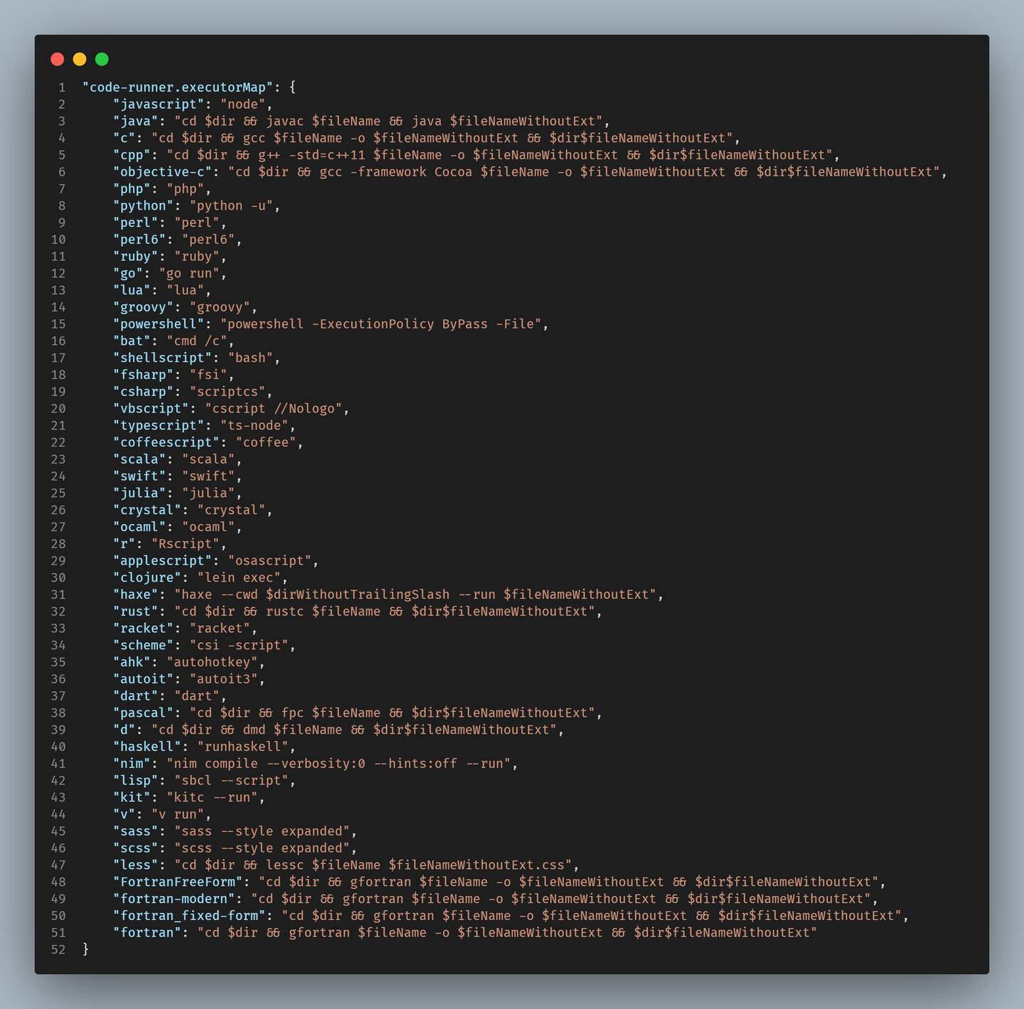Viewport: 1024px width, 1009px height.
Task: Select the "powershell" executor entry
Action: (158, 324)
